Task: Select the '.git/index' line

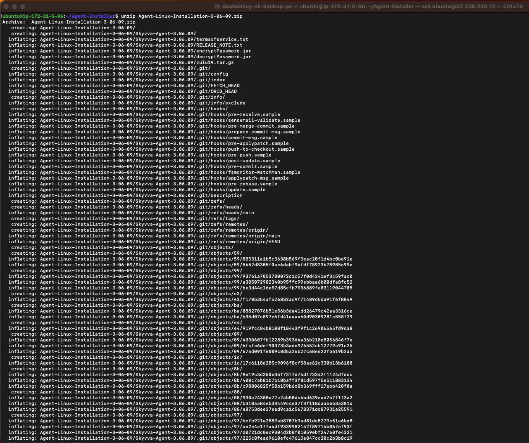Action: [x=117, y=80]
